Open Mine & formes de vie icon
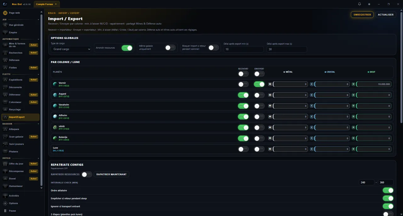403x216 pixels. [5, 45]
